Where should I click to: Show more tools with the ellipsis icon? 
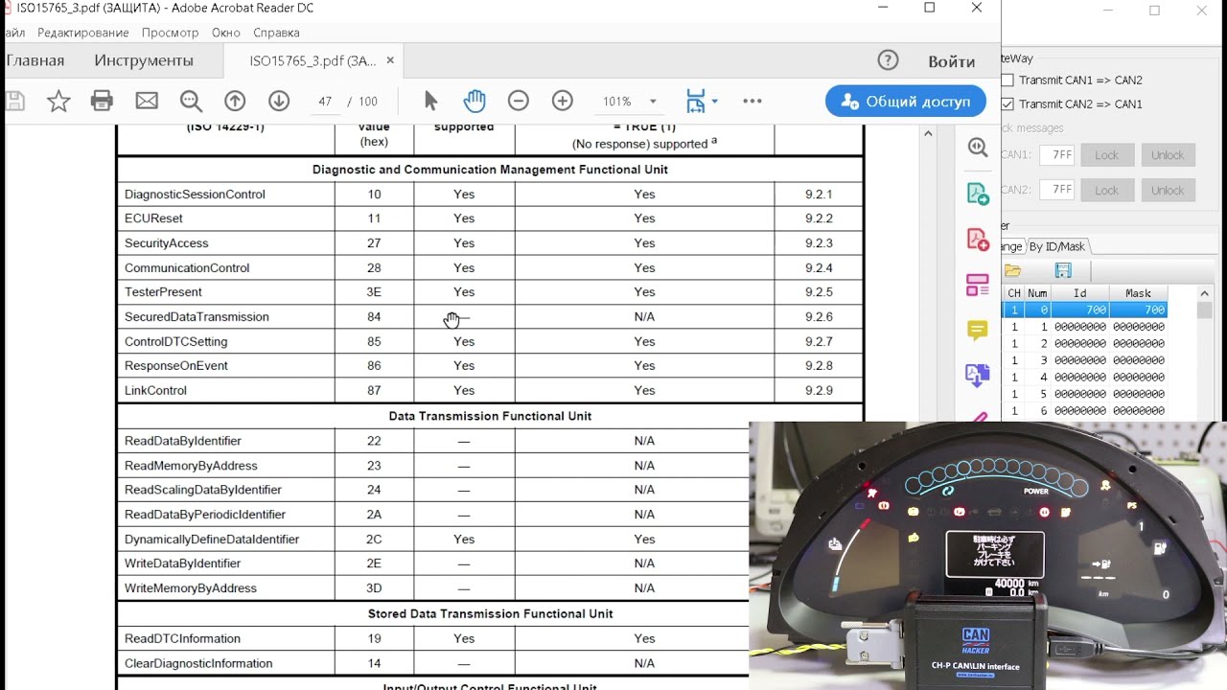point(752,101)
